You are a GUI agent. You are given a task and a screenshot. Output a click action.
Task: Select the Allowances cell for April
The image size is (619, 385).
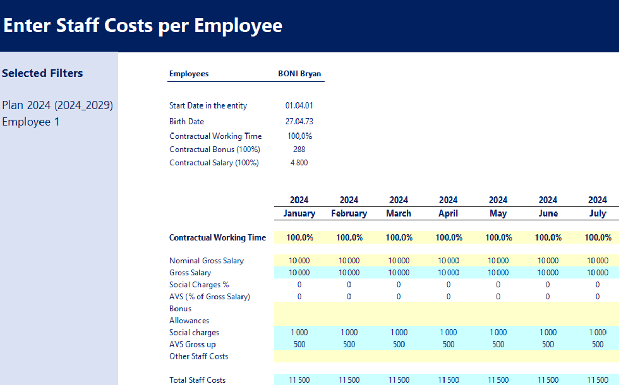coord(448,321)
